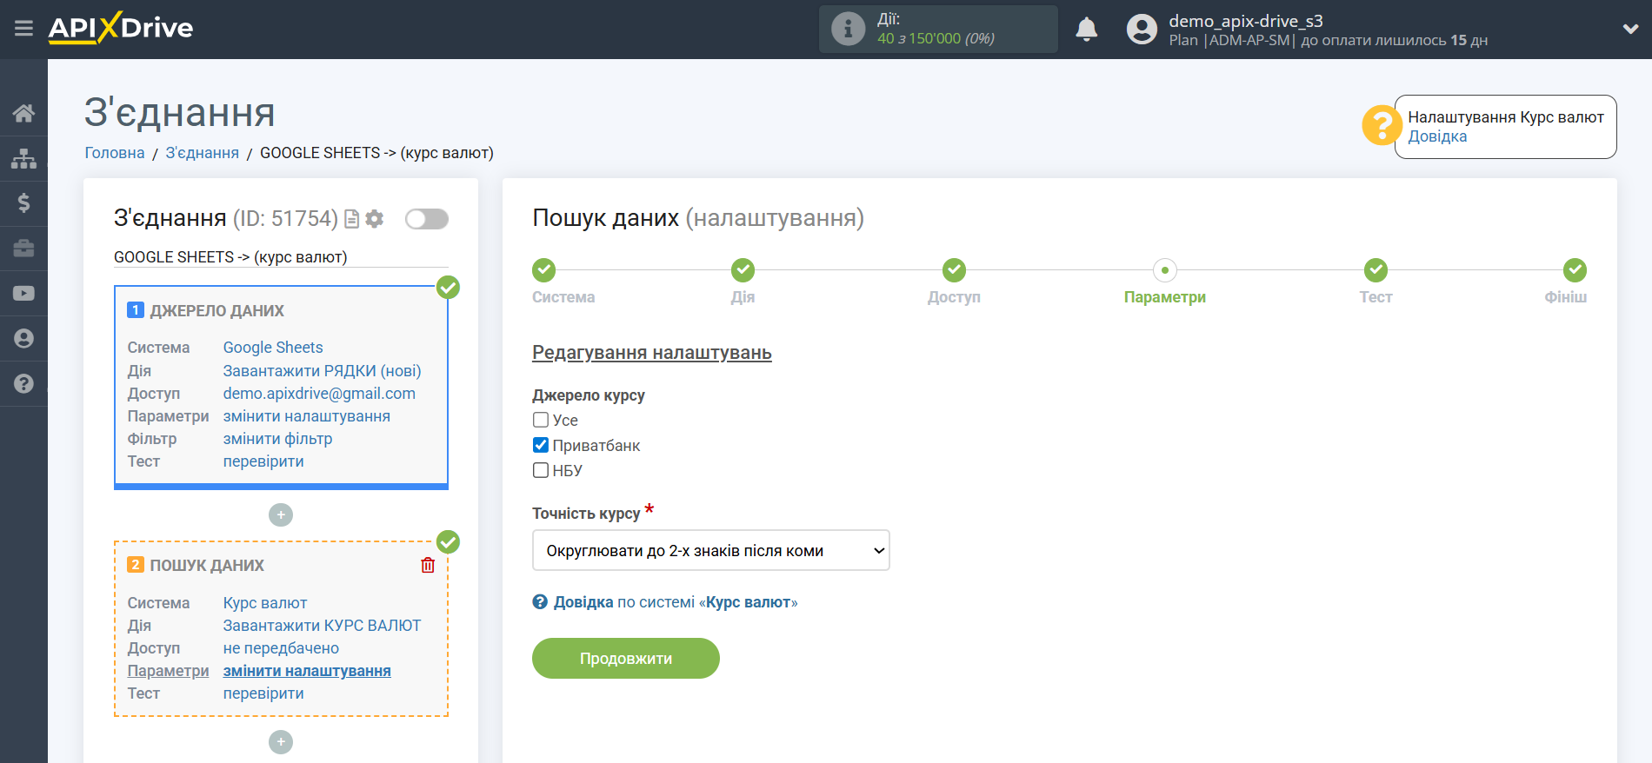Click змінити налаштування in ПОШУК ДАНИХ
This screenshot has width=1652, height=763.
[x=307, y=671]
